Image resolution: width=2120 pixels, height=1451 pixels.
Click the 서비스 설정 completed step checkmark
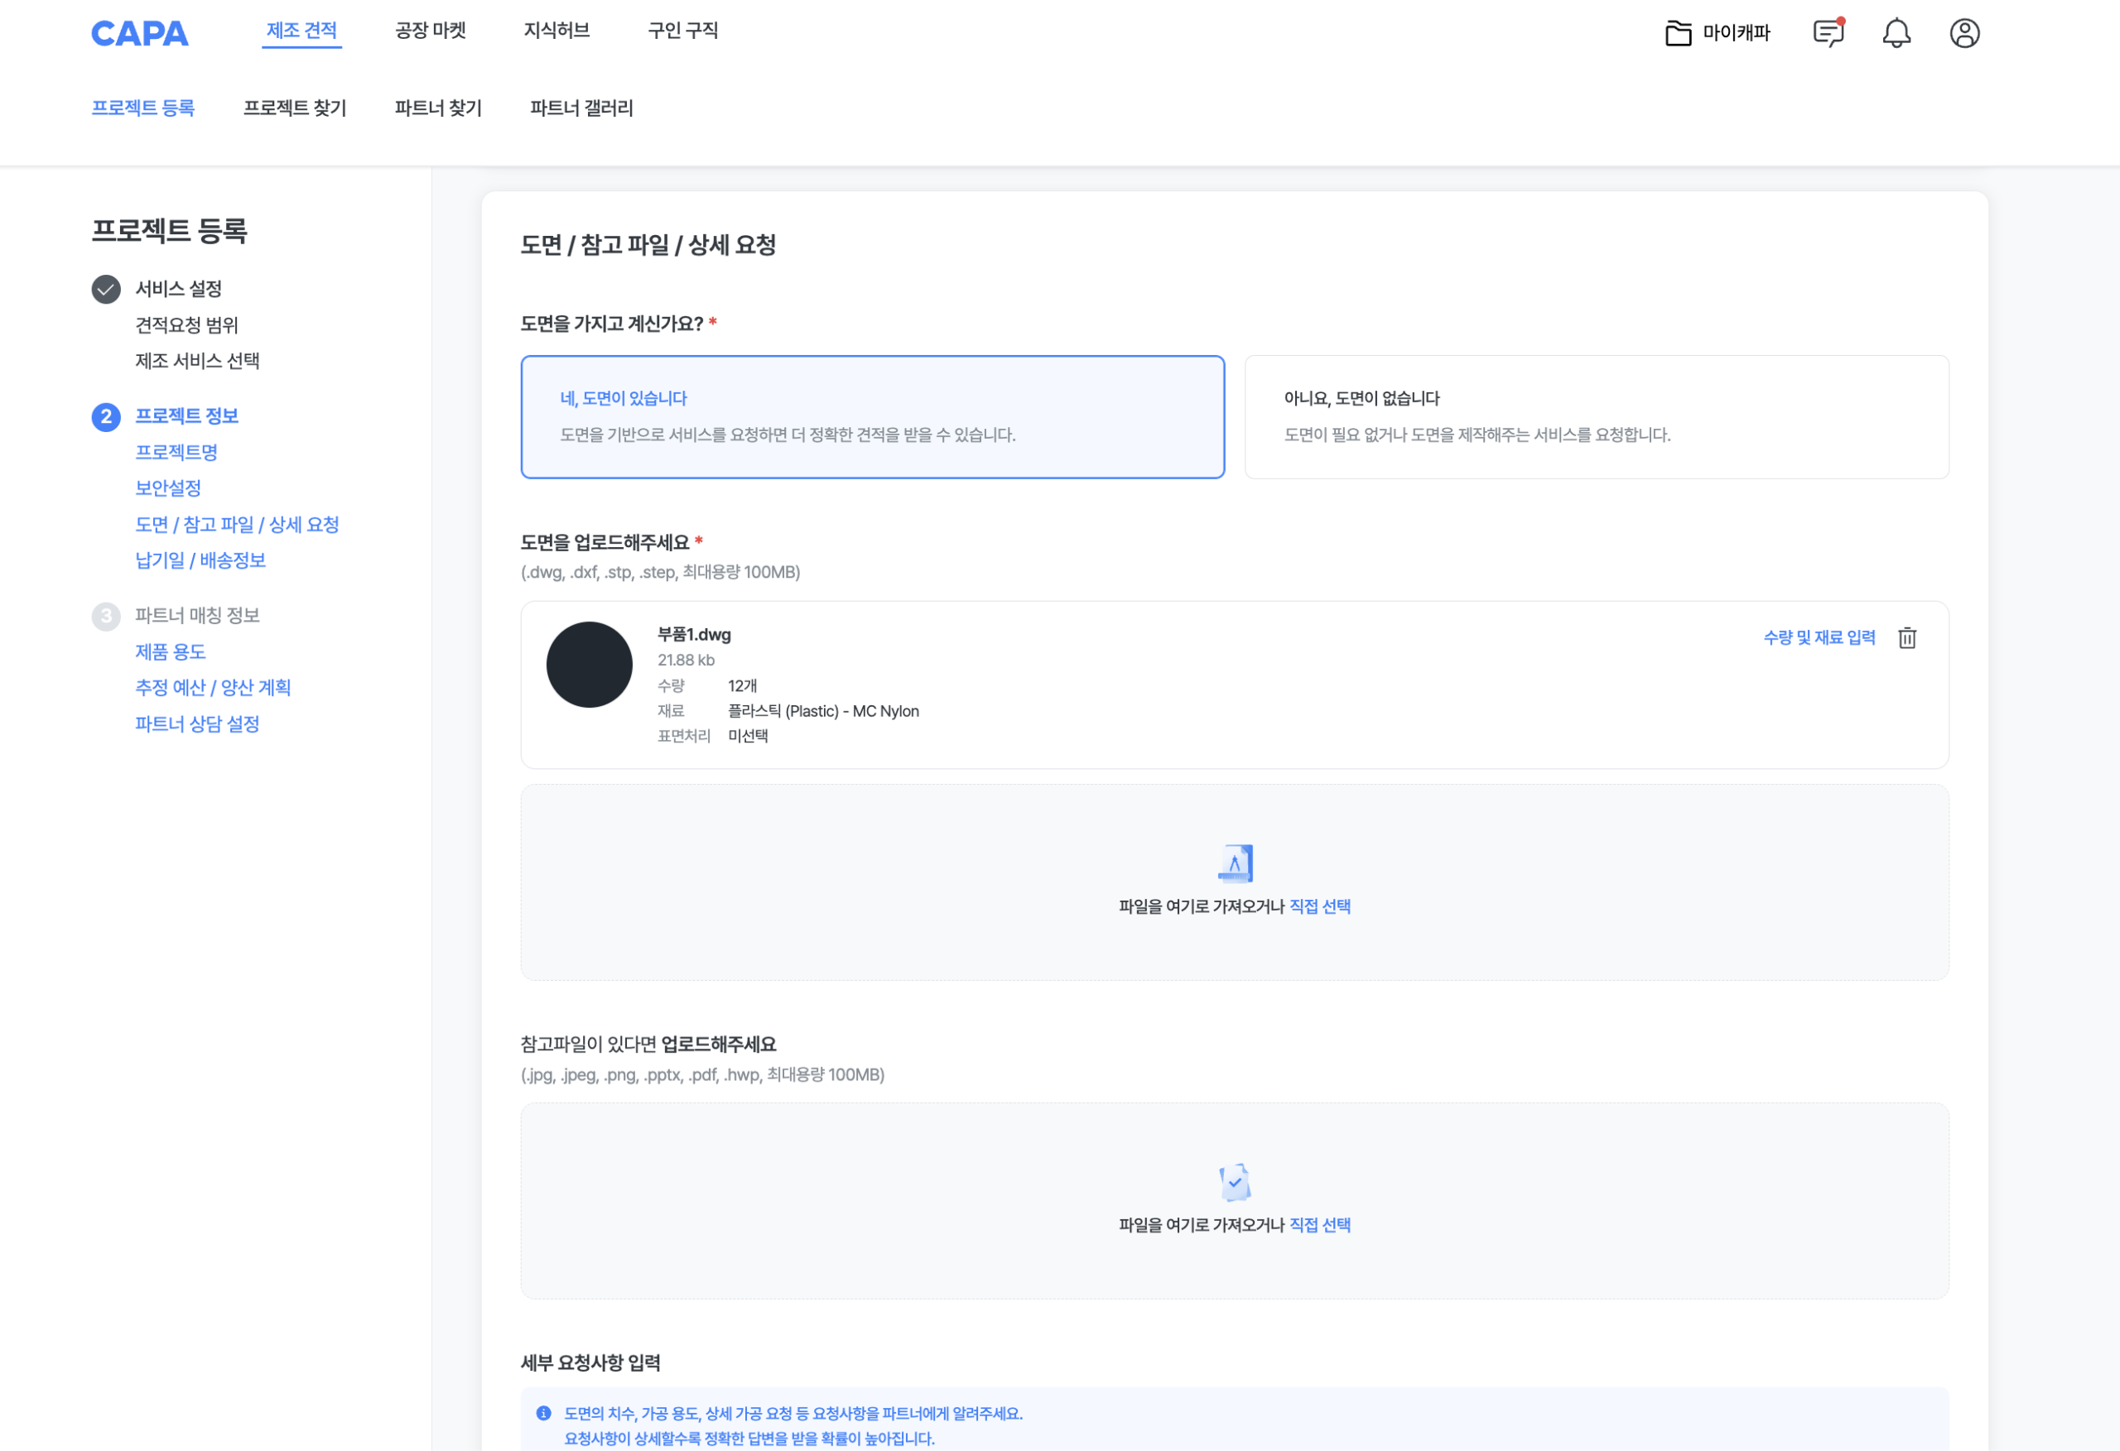[106, 289]
